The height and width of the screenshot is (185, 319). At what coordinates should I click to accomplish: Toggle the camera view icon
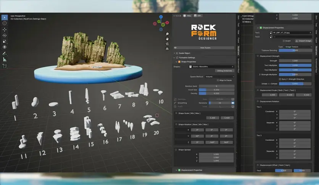point(167,44)
